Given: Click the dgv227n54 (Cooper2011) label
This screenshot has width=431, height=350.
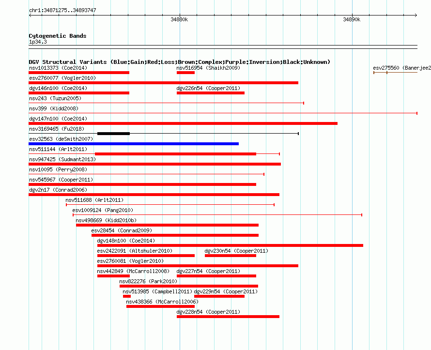Looking at the screenshot, I should pyautogui.click(x=208, y=271).
